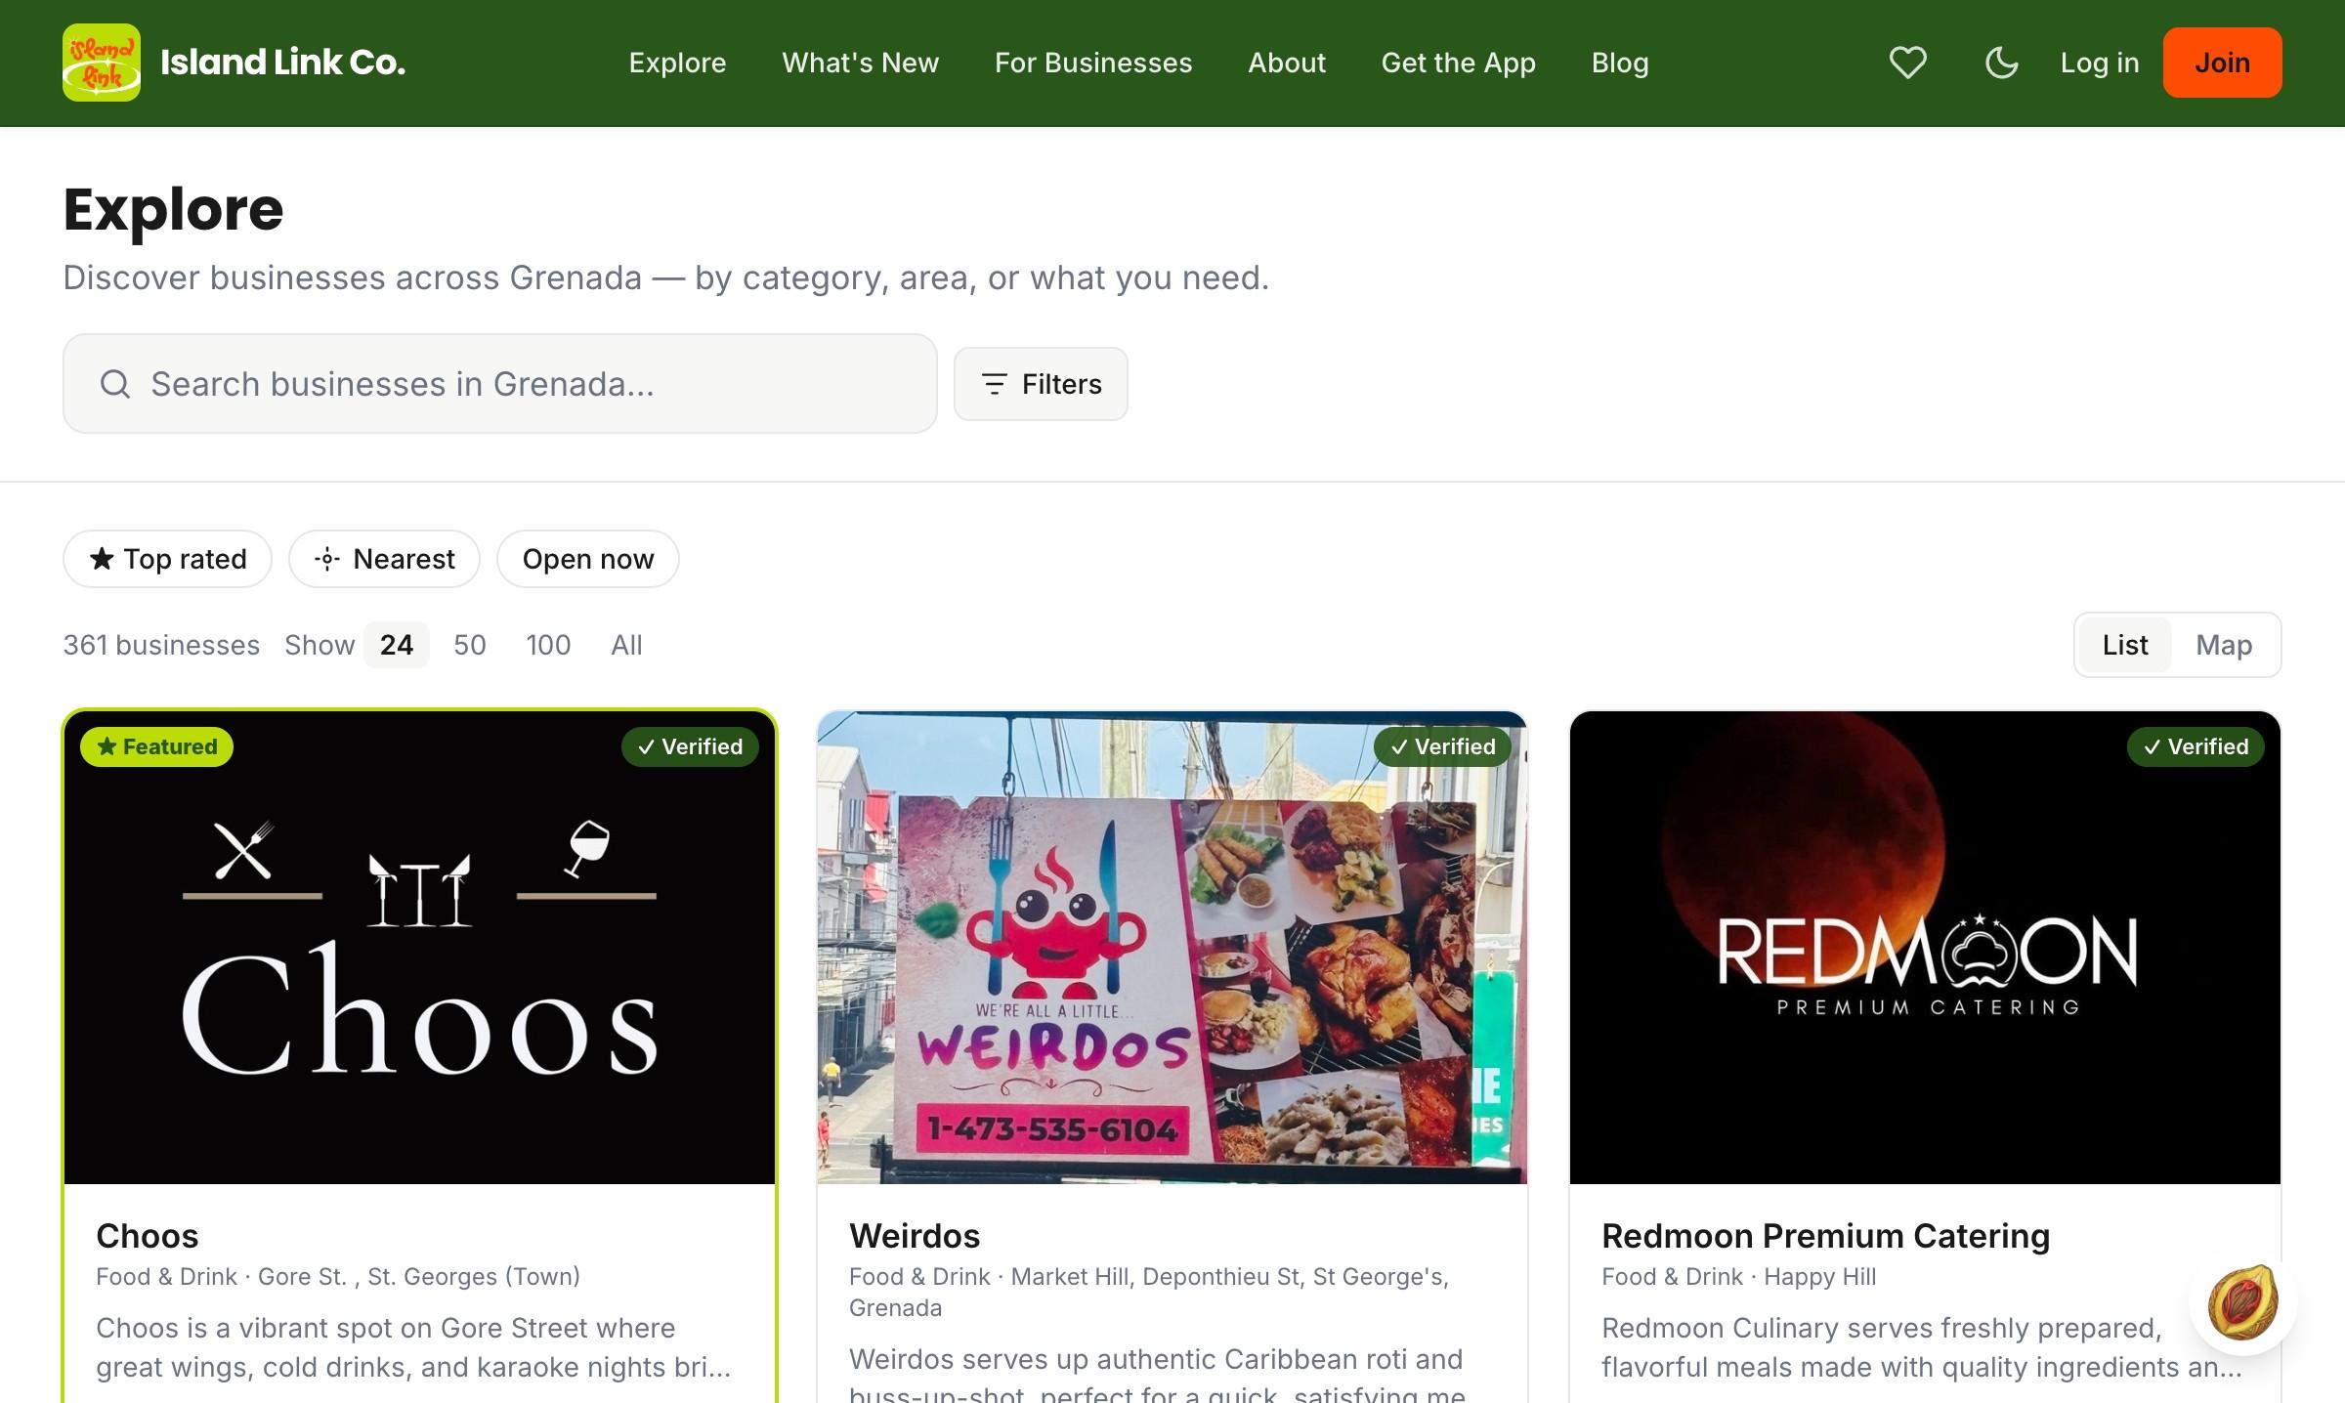Click the Verified badge on Choos card
Image resolution: width=2345 pixels, height=1403 pixels.
point(690,746)
